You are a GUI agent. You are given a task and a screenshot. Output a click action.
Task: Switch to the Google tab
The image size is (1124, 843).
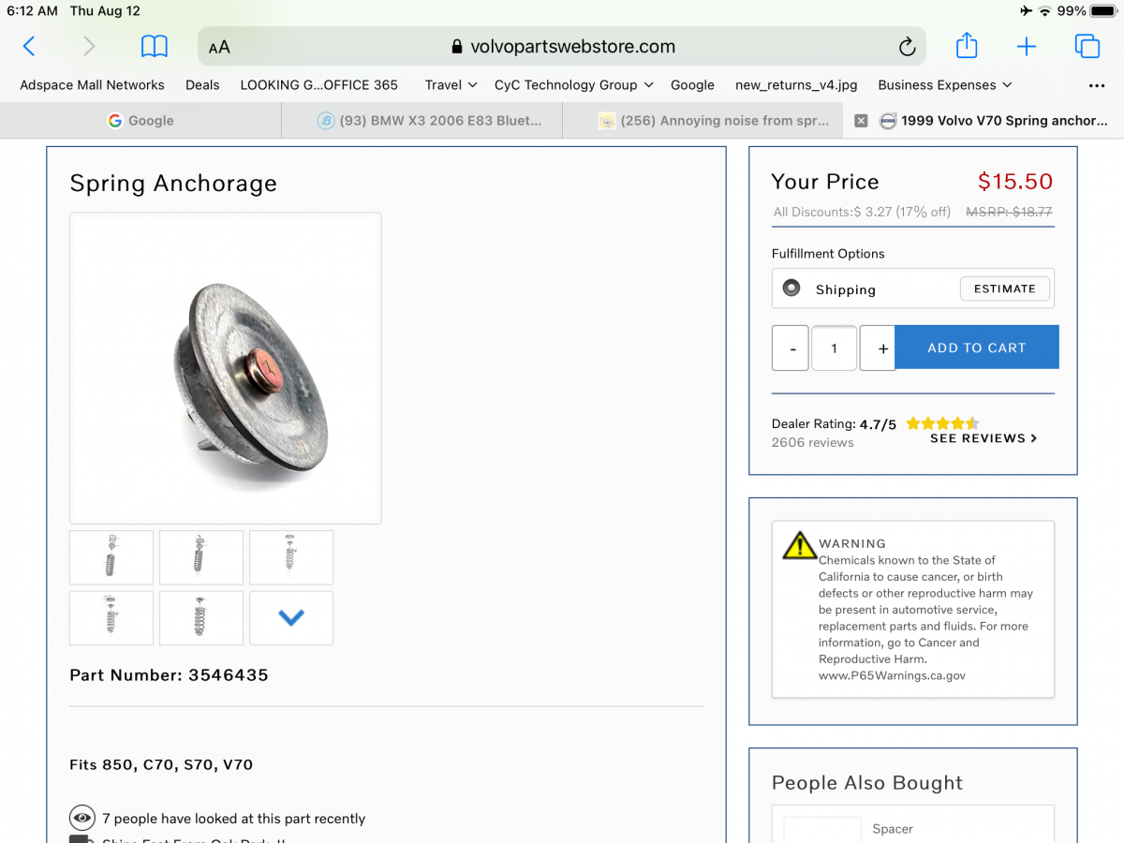140,121
